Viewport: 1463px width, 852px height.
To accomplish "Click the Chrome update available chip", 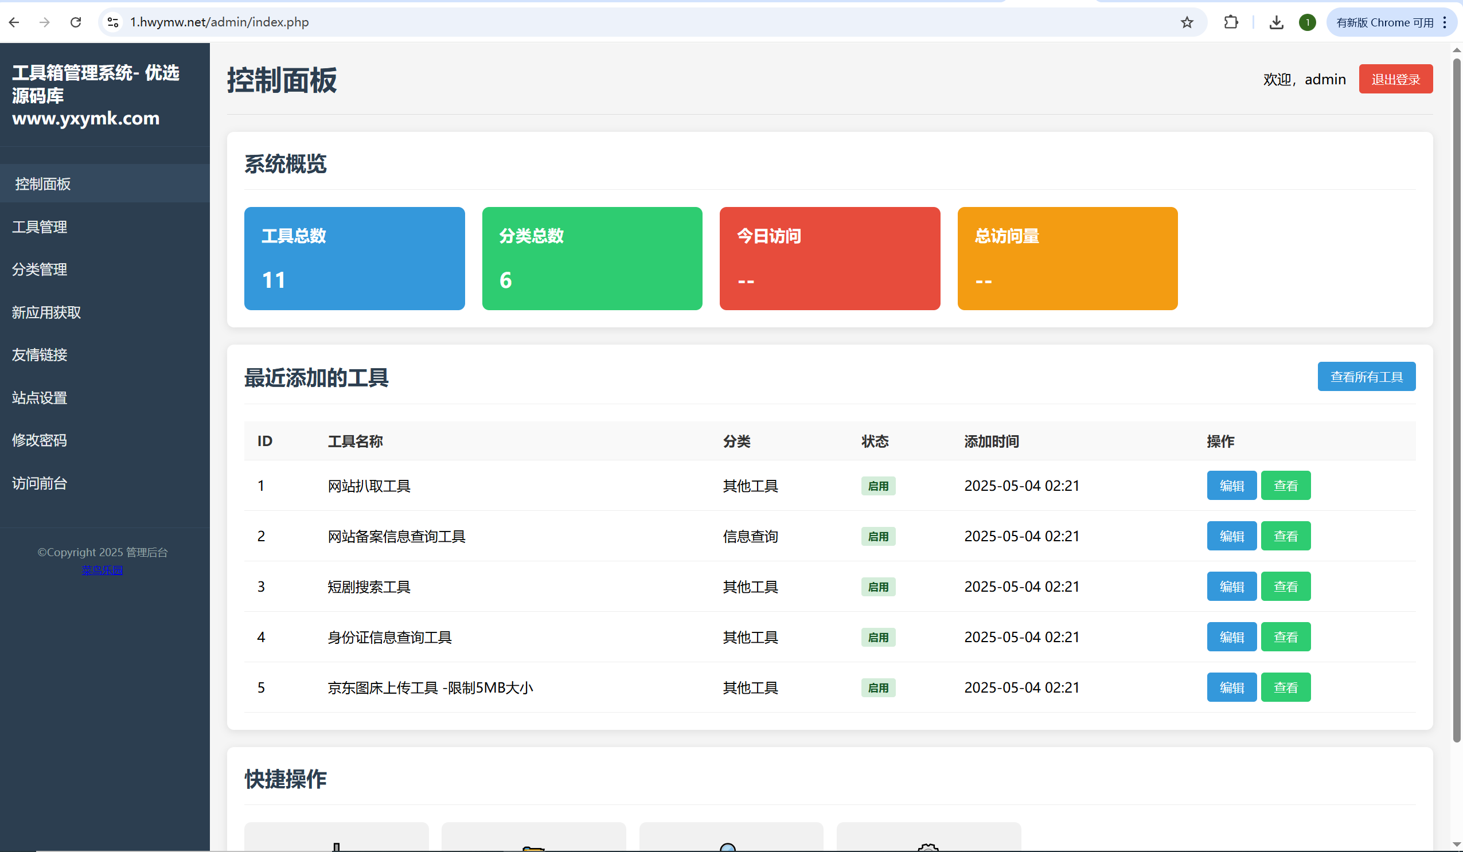I will 1384,22.
